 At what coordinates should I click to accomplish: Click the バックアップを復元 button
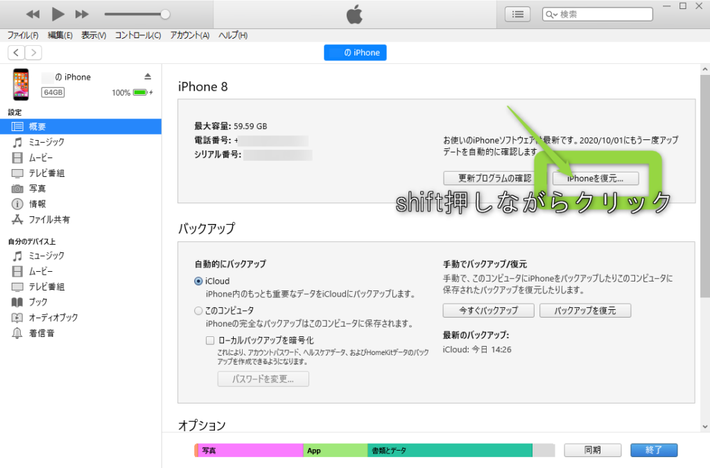pos(585,311)
